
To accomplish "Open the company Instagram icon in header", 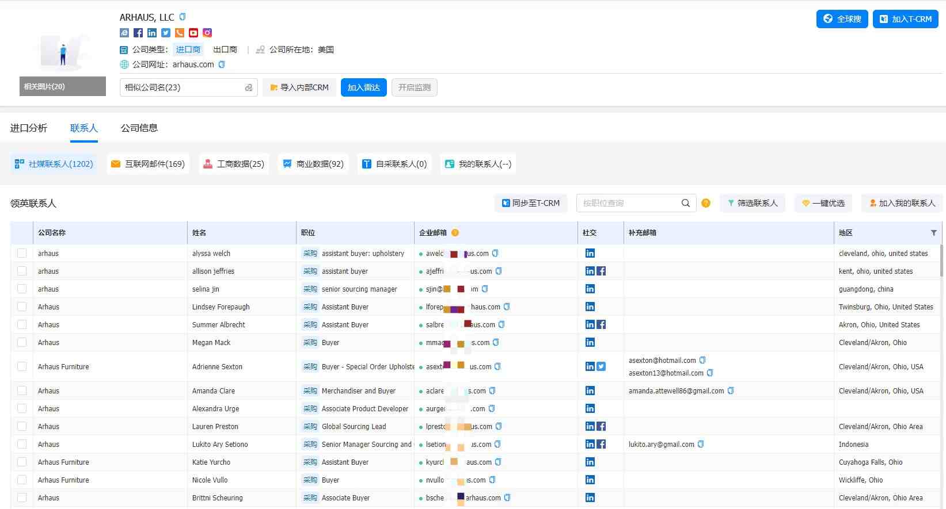I will pos(207,33).
